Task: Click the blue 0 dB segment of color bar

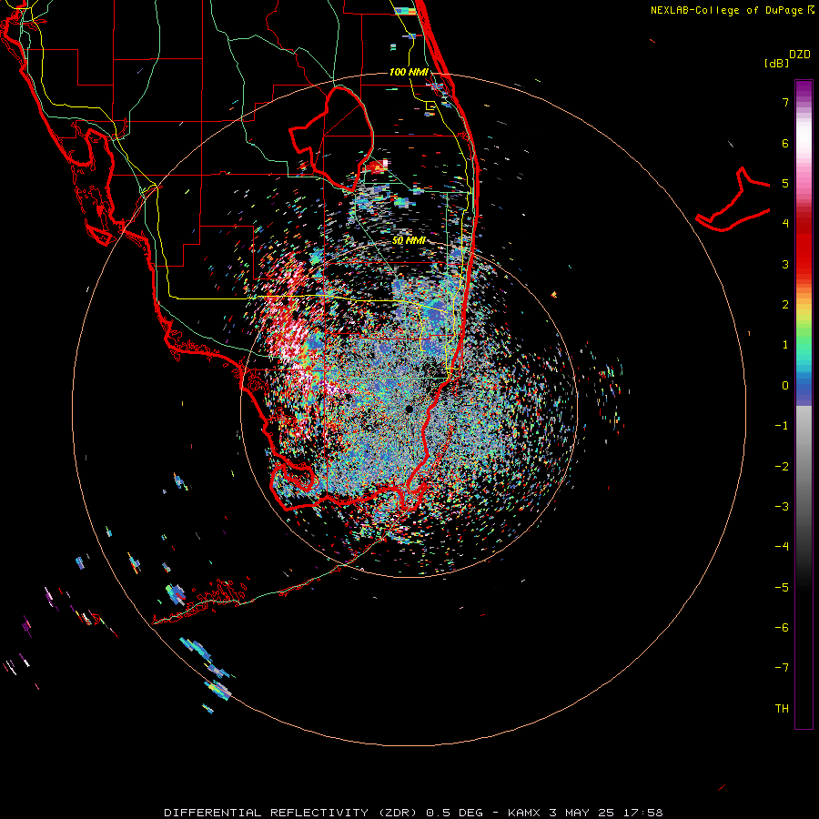Action: click(x=804, y=389)
